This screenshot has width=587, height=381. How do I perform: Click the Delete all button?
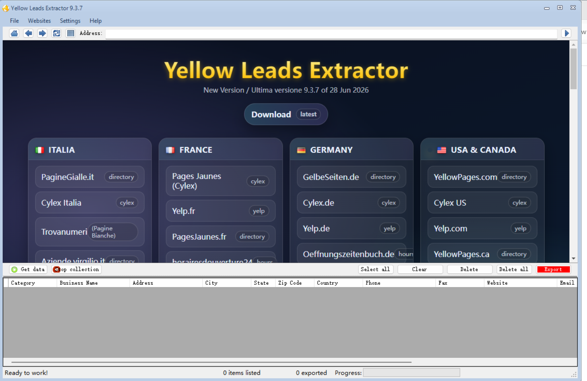[514, 269]
